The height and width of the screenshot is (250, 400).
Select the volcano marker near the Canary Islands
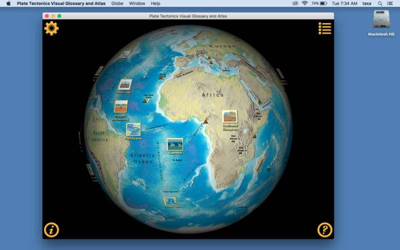coord(161,77)
